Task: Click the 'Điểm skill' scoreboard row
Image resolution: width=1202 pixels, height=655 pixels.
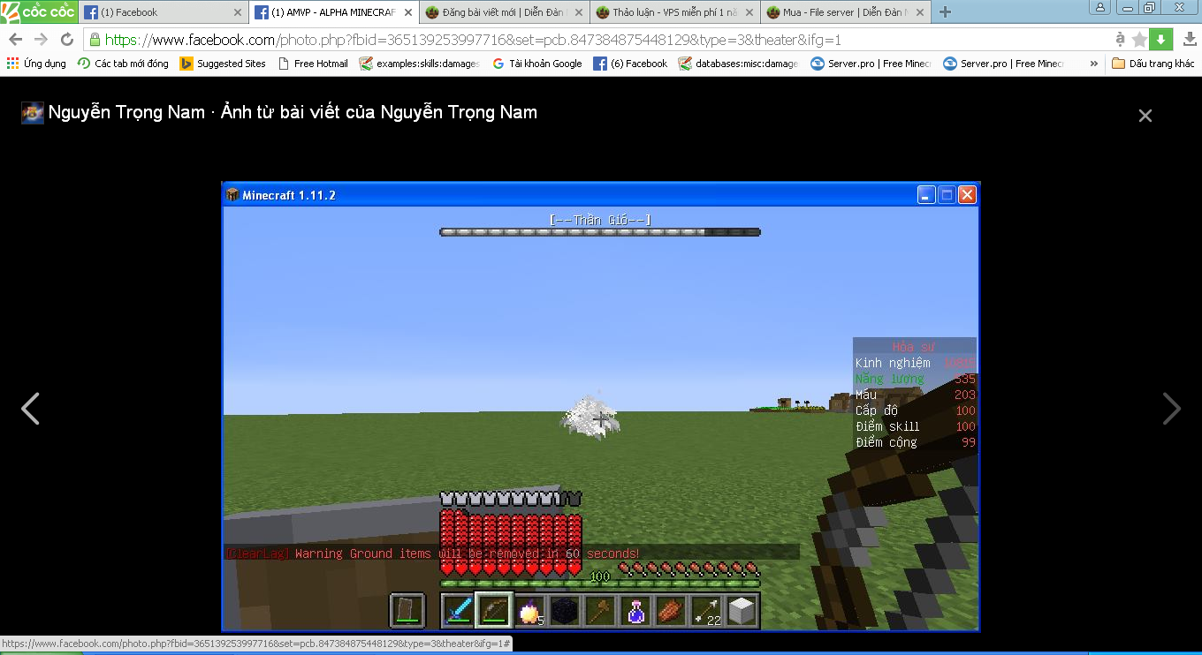Action: (915, 426)
